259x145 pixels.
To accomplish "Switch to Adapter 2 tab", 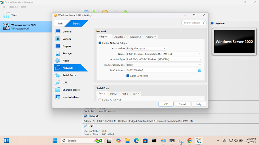I will click(120, 37).
